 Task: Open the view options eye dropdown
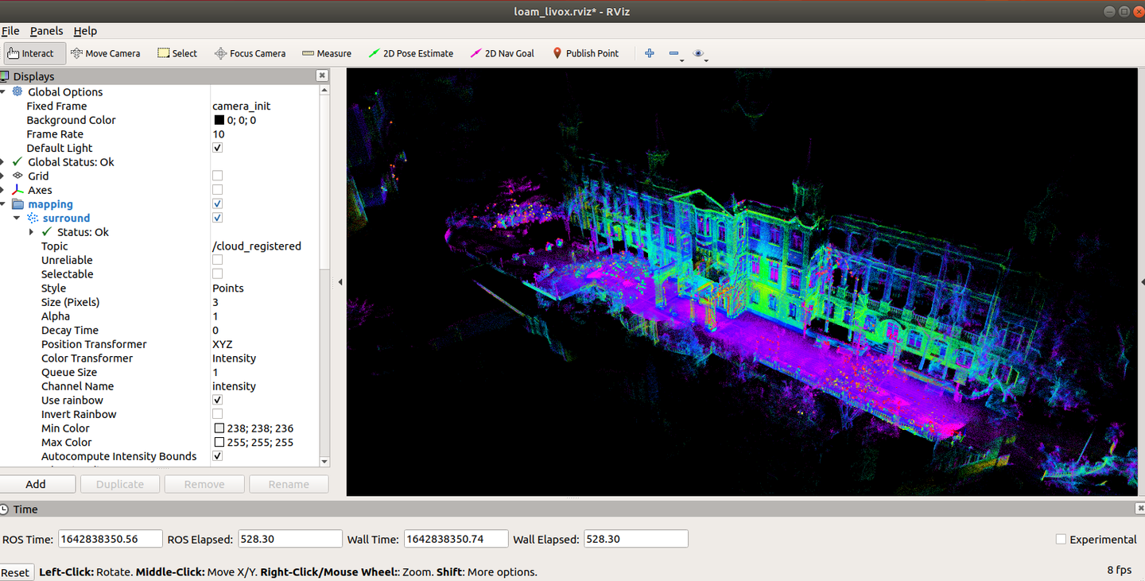pyautogui.click(x=699, y=53)
